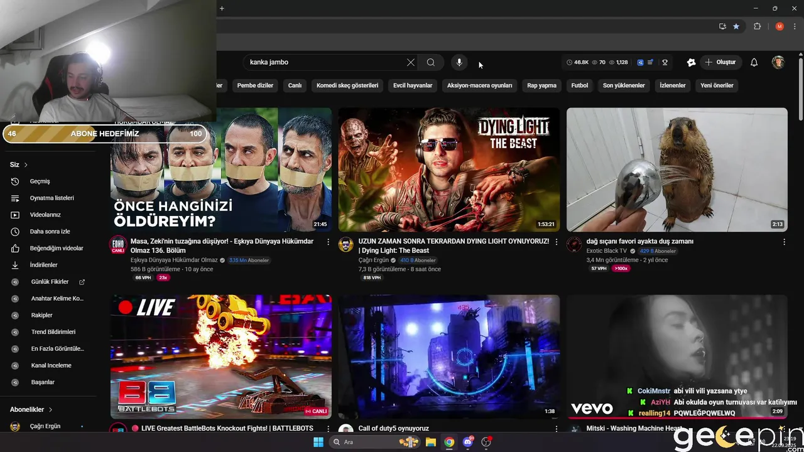Select the Son yüklenenler chip
Viewport: 804px width, 452px height.
[624, 85]
